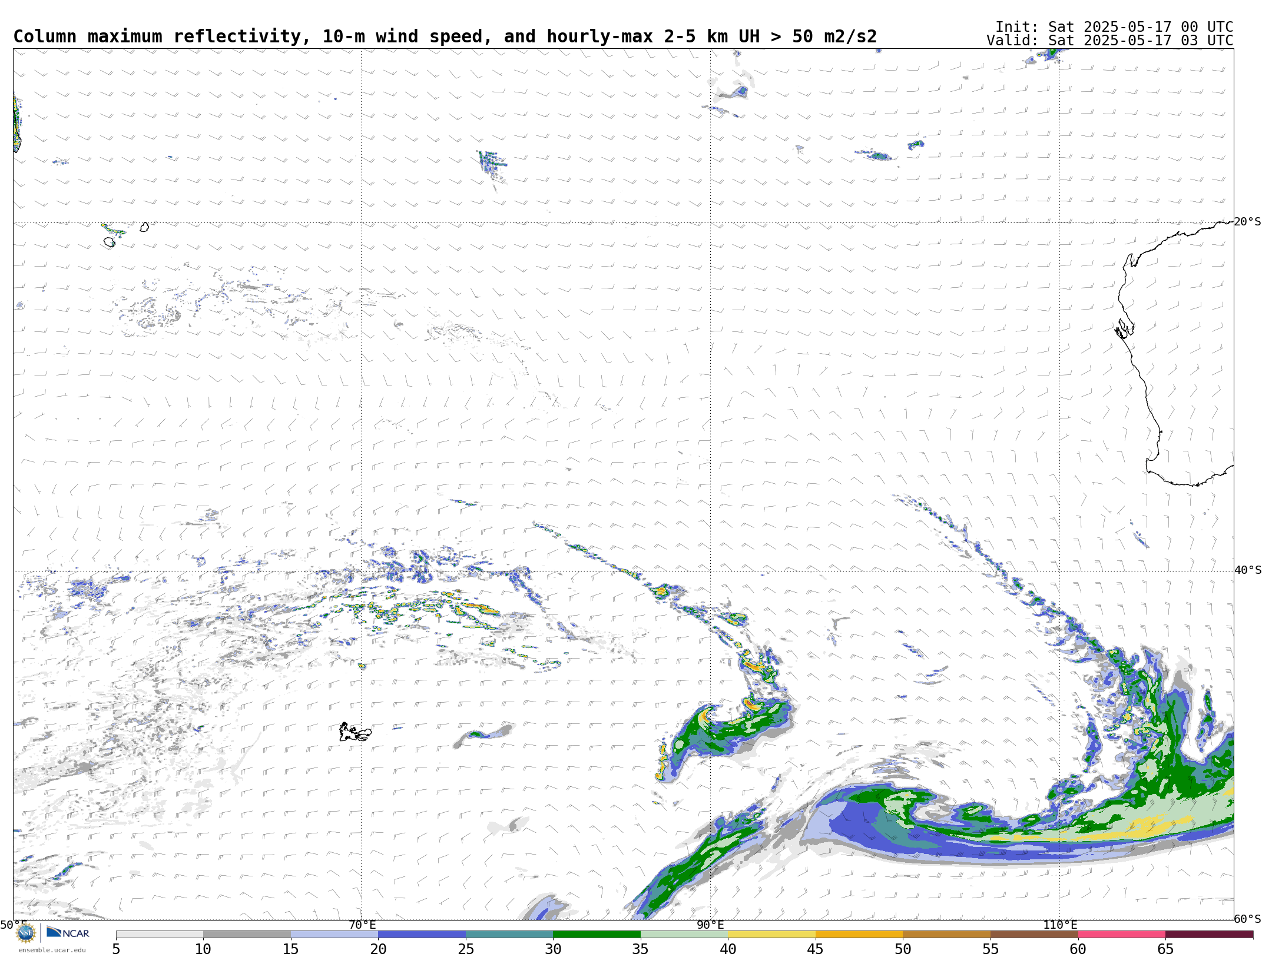The height and width of the screenshot is (957, 1272).
Task: Click the colorbar tick label 50
Action: (903, 949)
